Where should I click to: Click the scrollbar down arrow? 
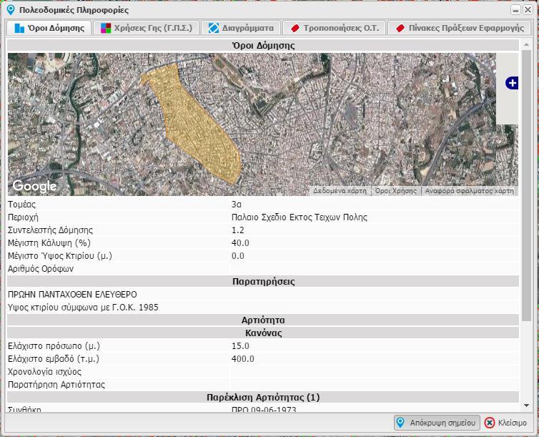(x=526, y=406)
